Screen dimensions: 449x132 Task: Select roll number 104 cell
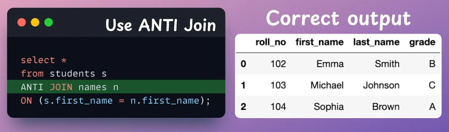278,107
